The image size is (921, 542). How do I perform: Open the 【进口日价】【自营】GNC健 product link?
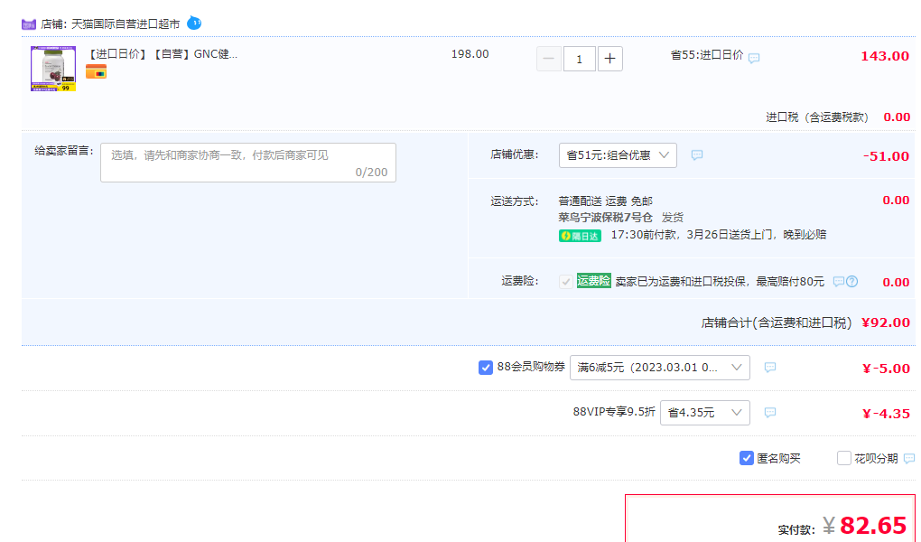click(163, 54)
